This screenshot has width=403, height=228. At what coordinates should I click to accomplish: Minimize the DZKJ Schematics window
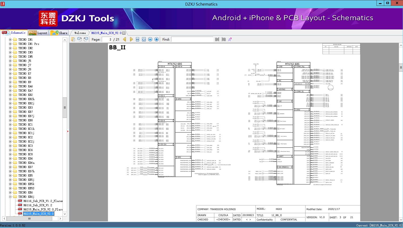[380, 3]
